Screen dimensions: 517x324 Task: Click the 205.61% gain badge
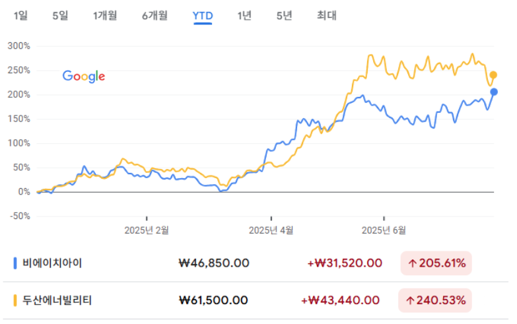(x=436, y=263)
